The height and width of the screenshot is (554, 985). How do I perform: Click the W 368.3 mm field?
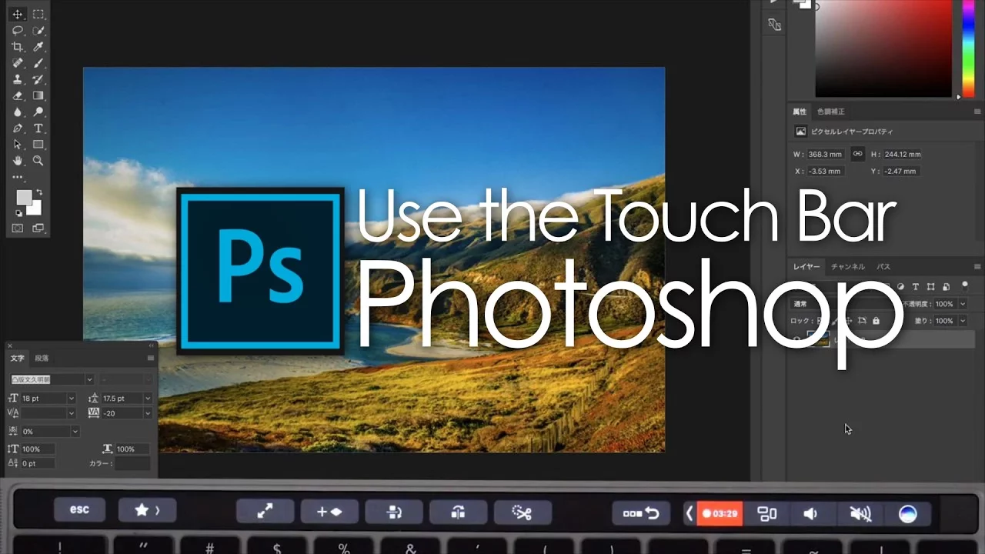[x=826, y=154]
